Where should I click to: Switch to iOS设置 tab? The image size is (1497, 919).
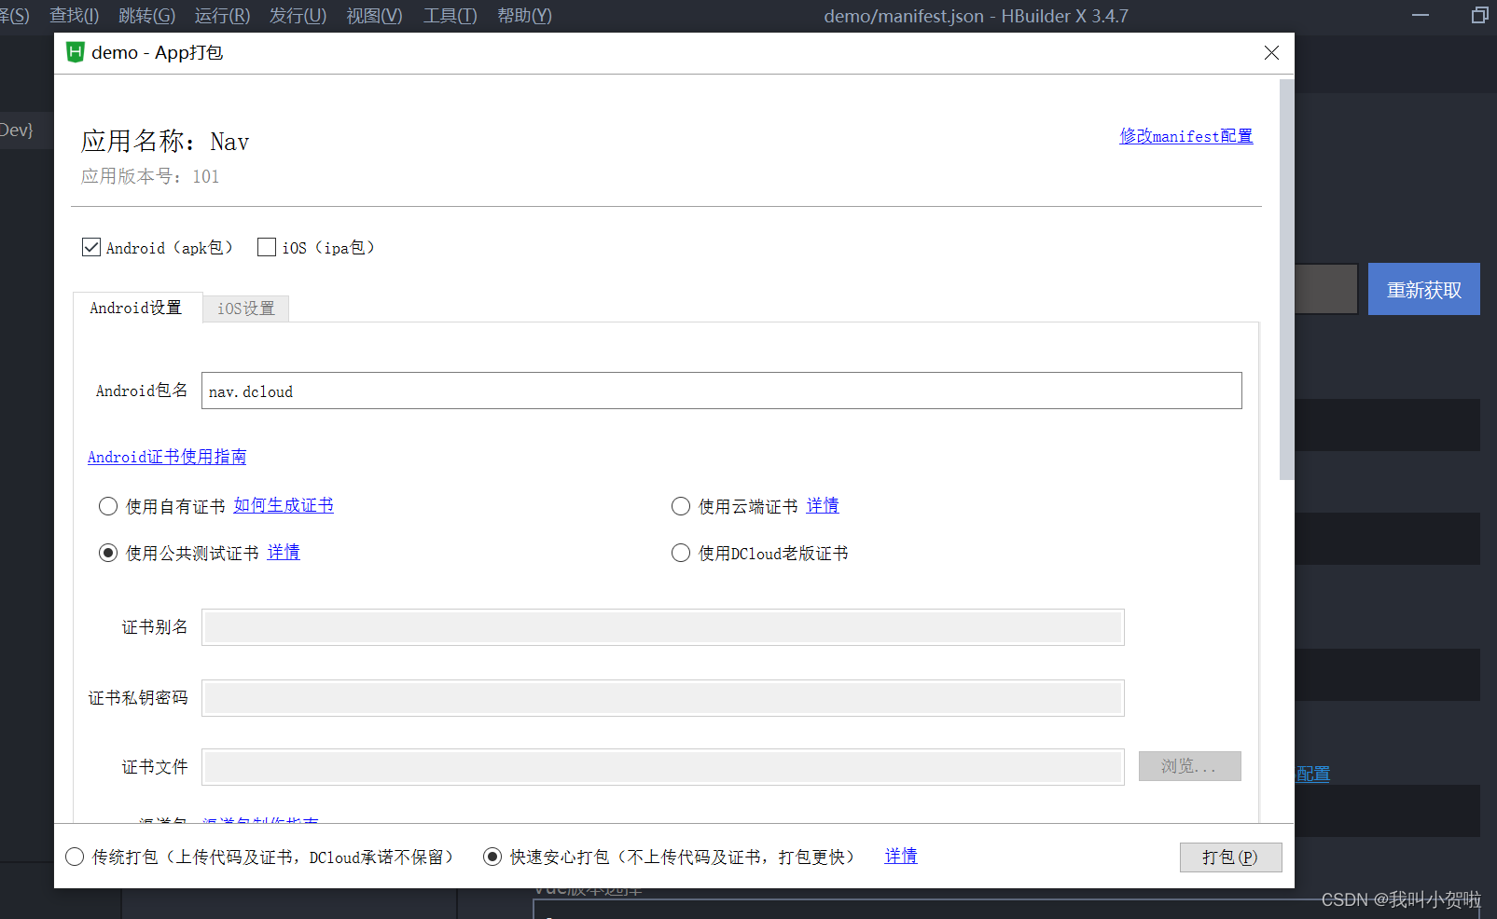246,309
